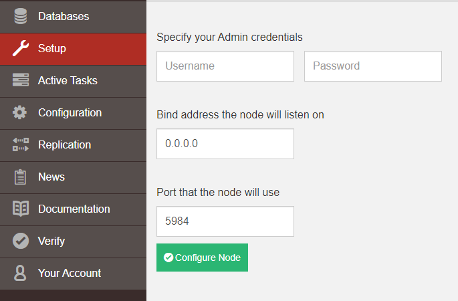Click the Verify checkmark icon
Screen dimensions: 458x301
[21, 241]
